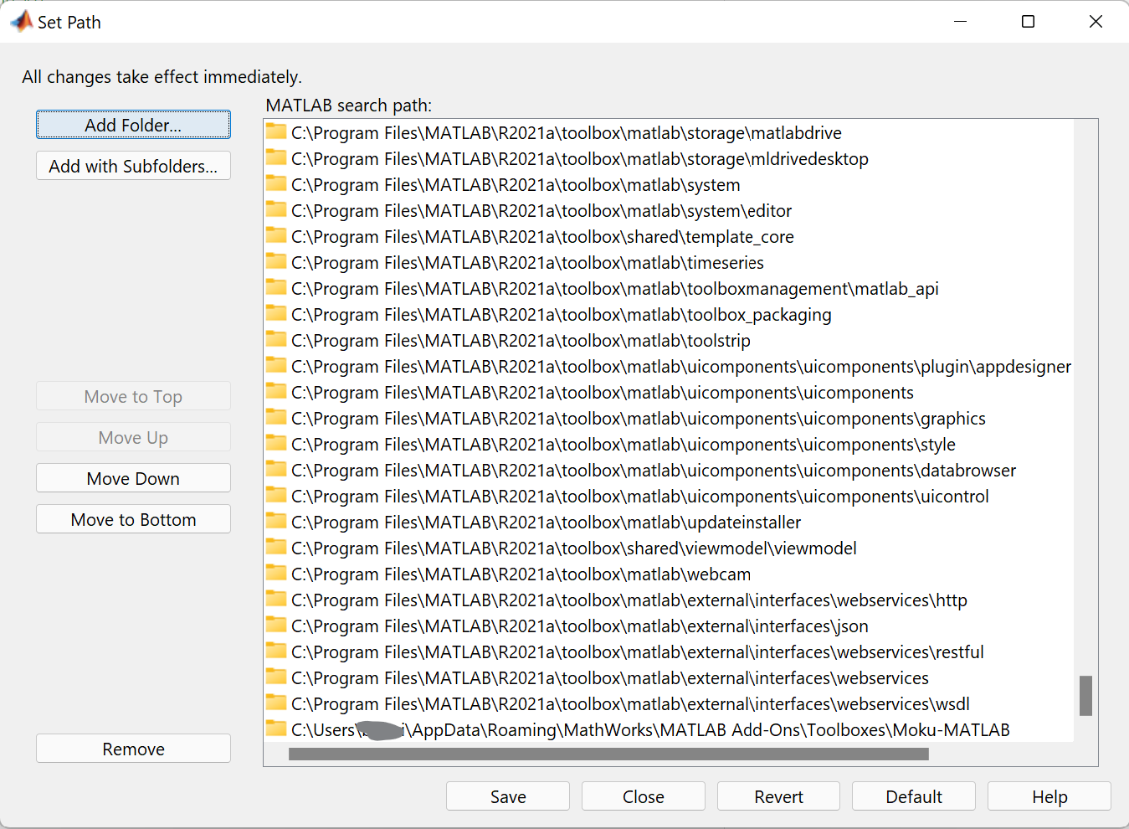Click folder icon of uicomponents\databrowser row
This screenshot has width=1129, height=829.
coord(276,469)
